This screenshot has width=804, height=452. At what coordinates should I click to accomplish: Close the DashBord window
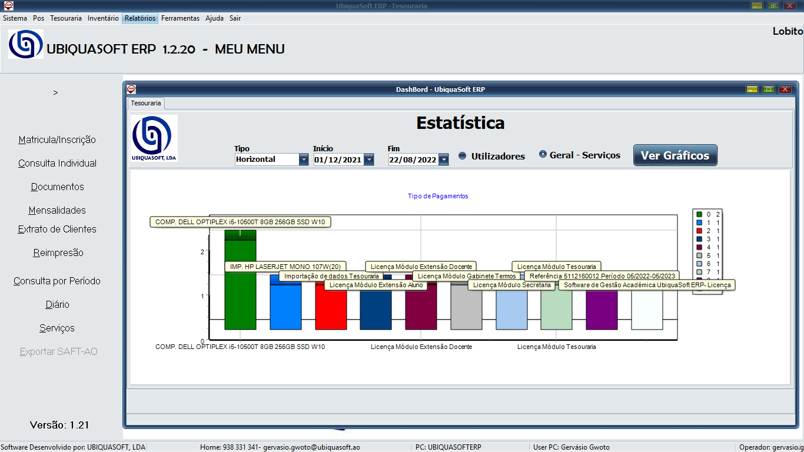coord(785,89)
